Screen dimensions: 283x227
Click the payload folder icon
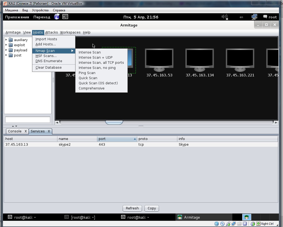(x=11, y=50)
